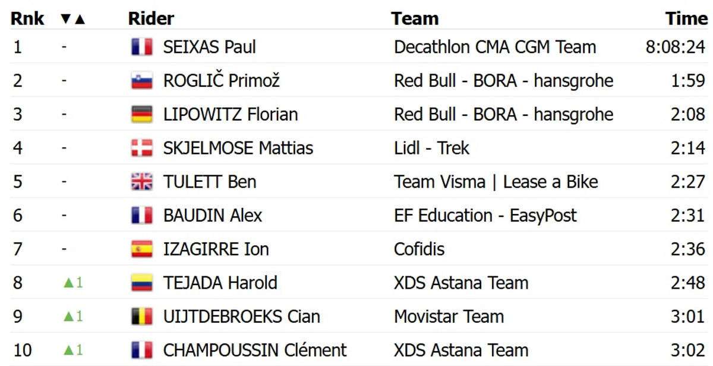Click the Rider column header

point(151,19)
